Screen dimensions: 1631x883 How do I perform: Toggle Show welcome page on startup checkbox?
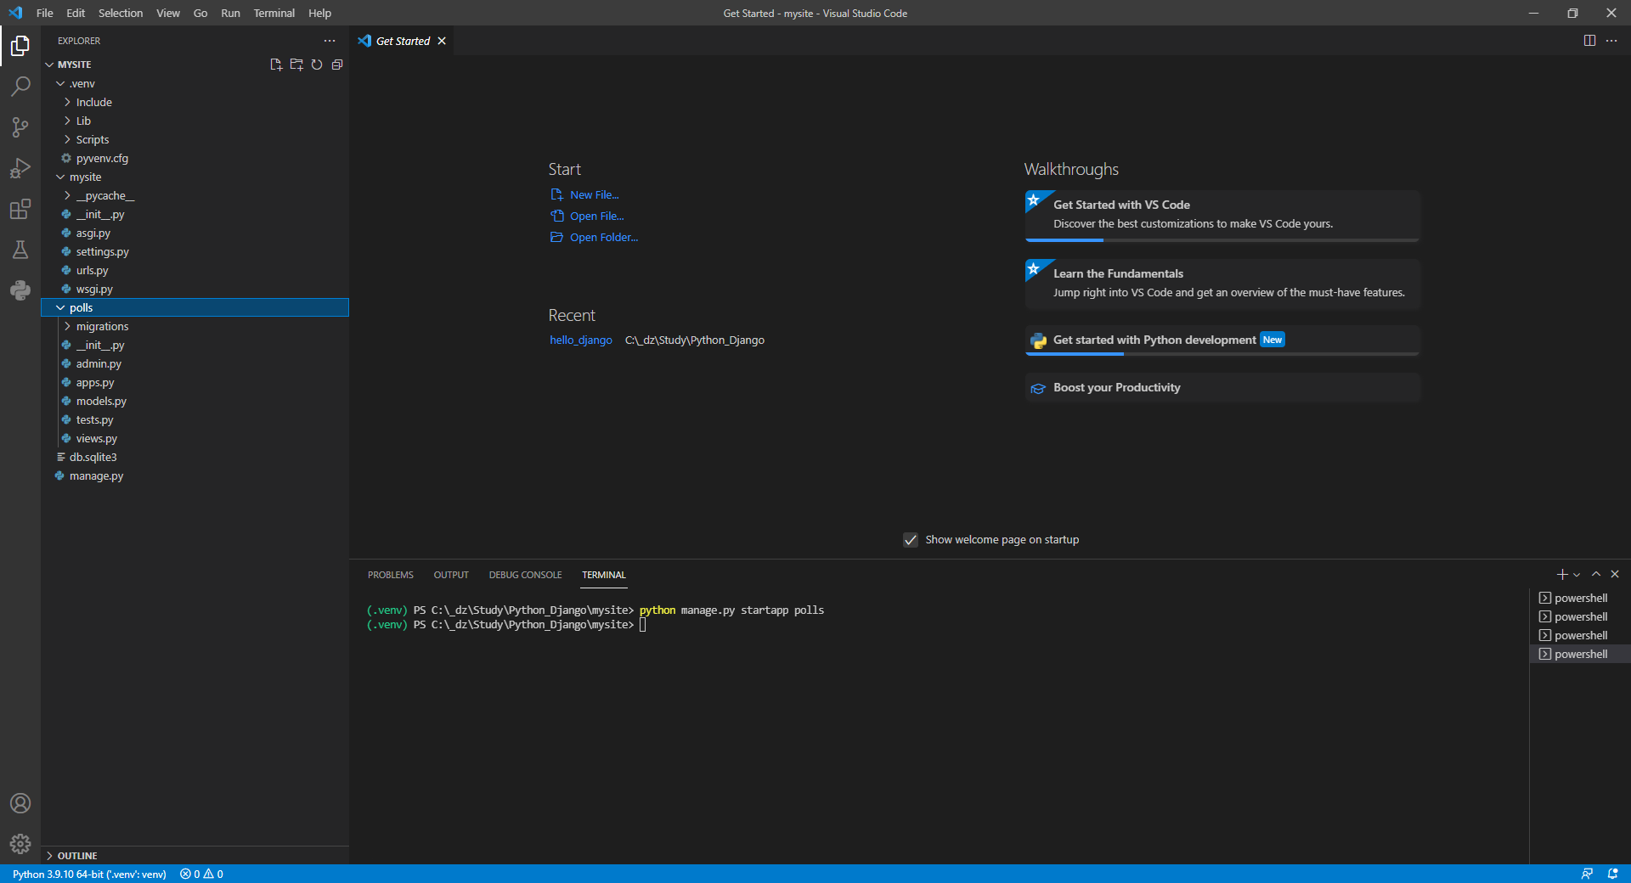point(911,540)
